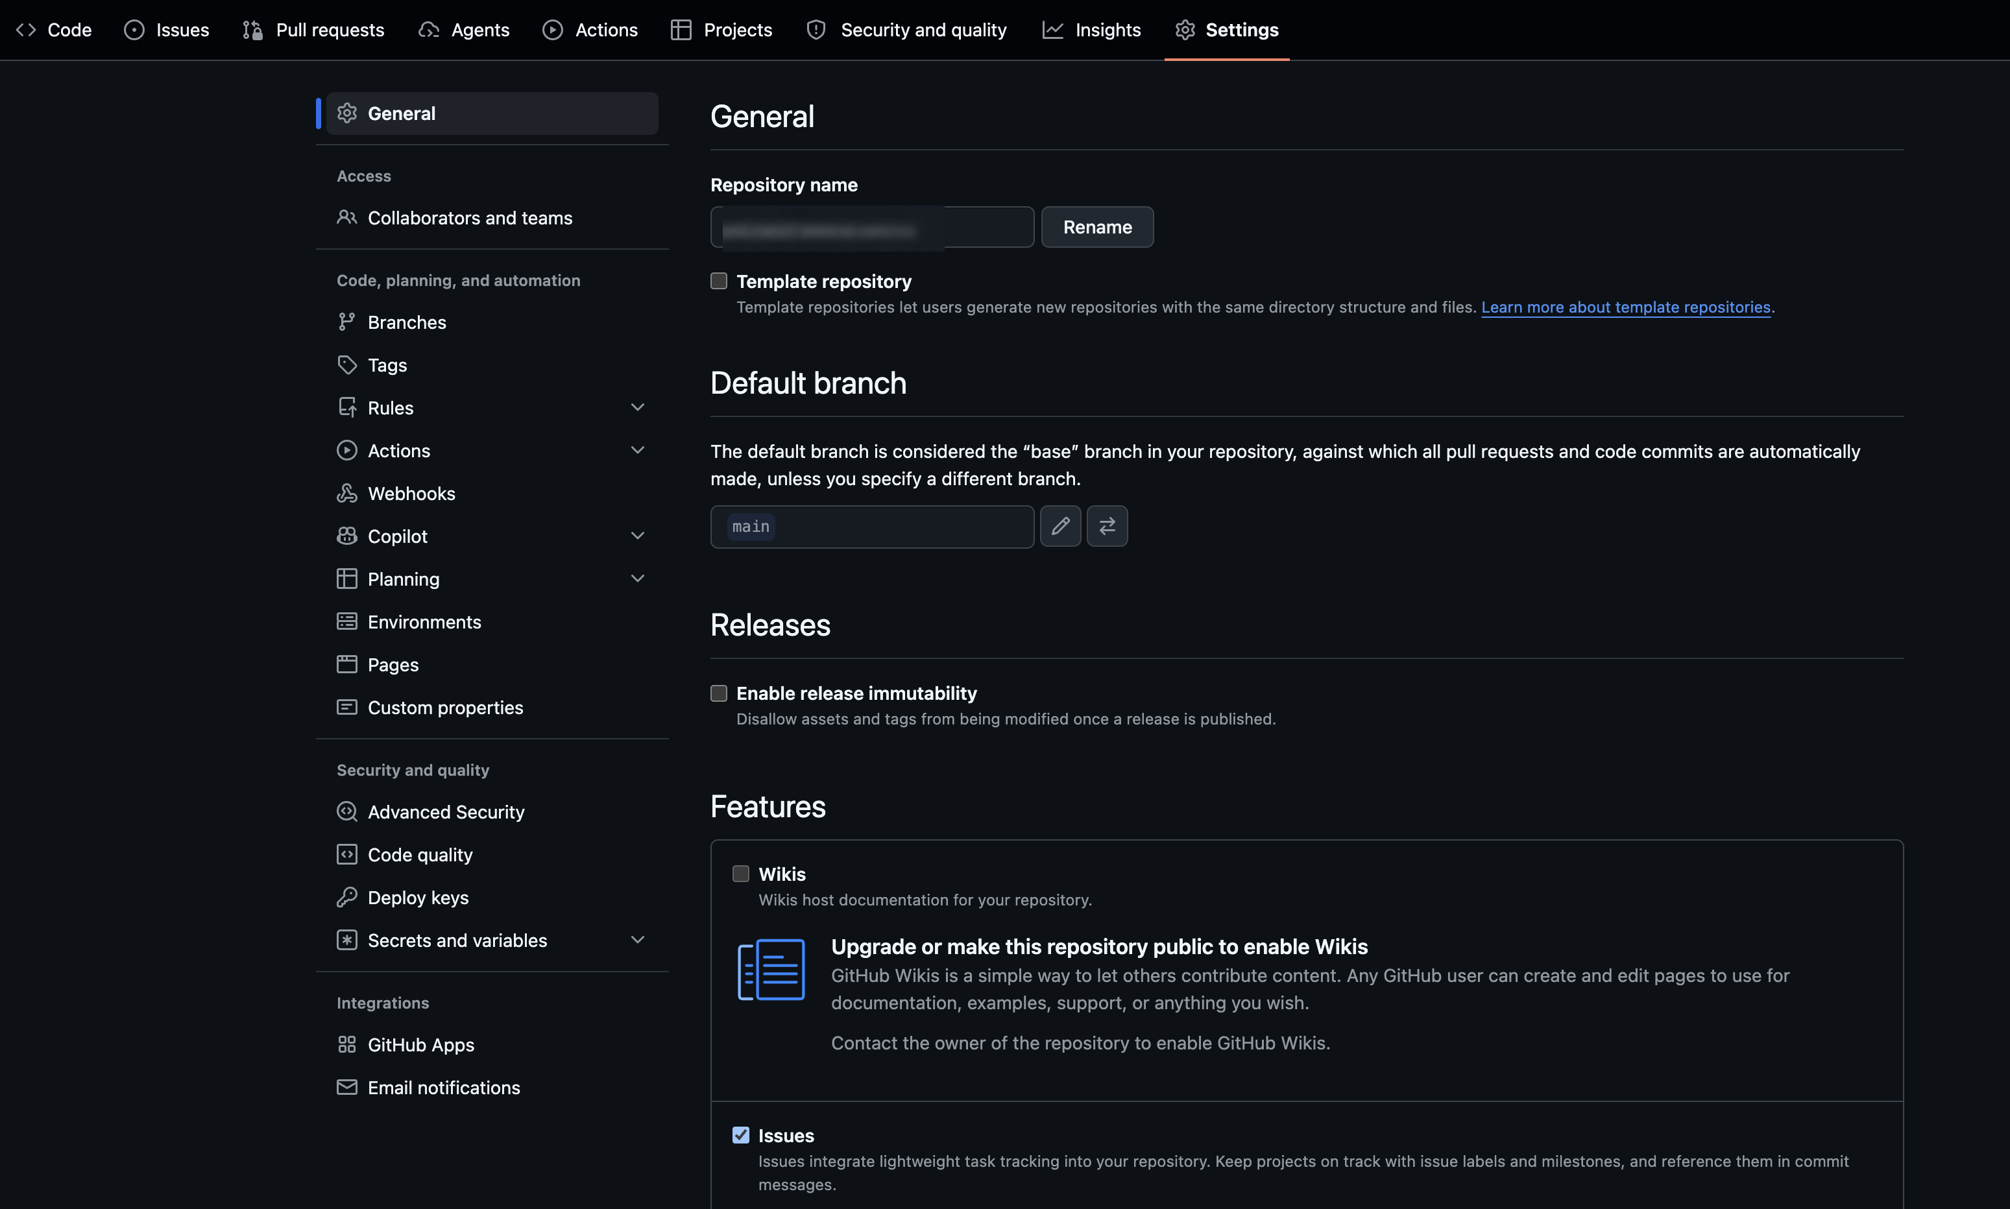2010x1209 pixels.
Task: Click the Repository name input field
Action: [872, 227]
